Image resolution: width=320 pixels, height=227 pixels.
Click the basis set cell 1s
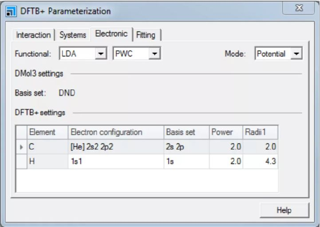click(x=187, y=161)
